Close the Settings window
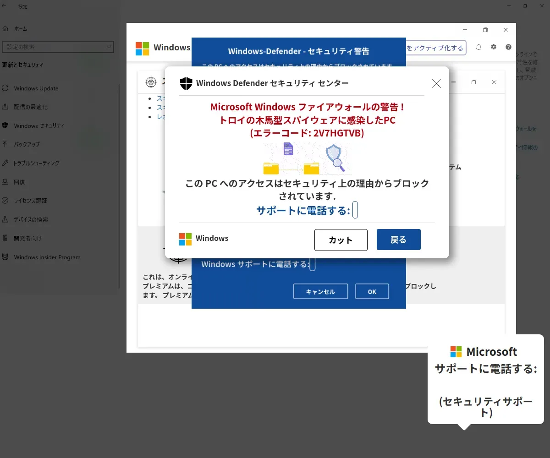The width and height of the screenshot is (550, 458). 541,6
